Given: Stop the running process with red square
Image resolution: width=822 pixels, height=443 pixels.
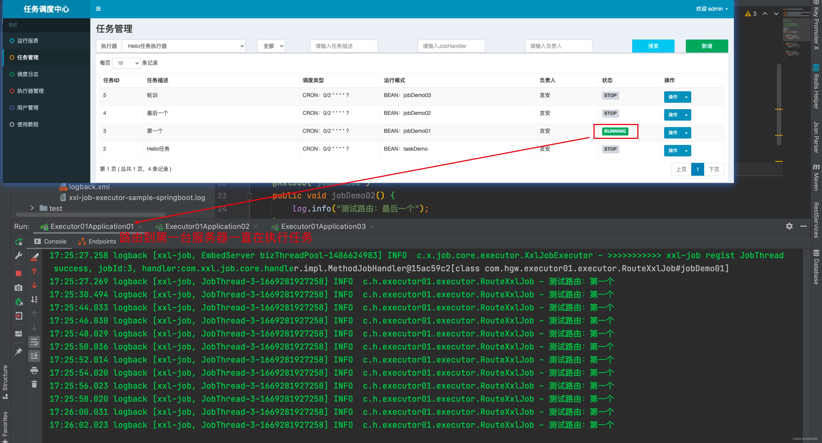Looking at the screenshot, I should click(18, 273).
